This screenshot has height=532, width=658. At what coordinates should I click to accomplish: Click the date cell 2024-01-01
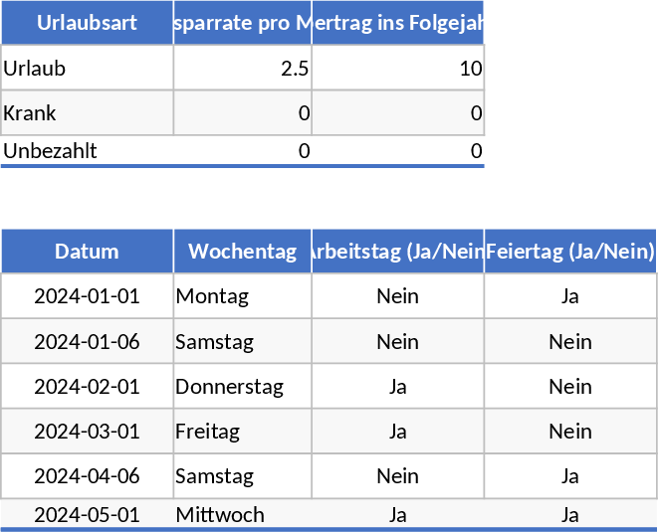(87, 296)
